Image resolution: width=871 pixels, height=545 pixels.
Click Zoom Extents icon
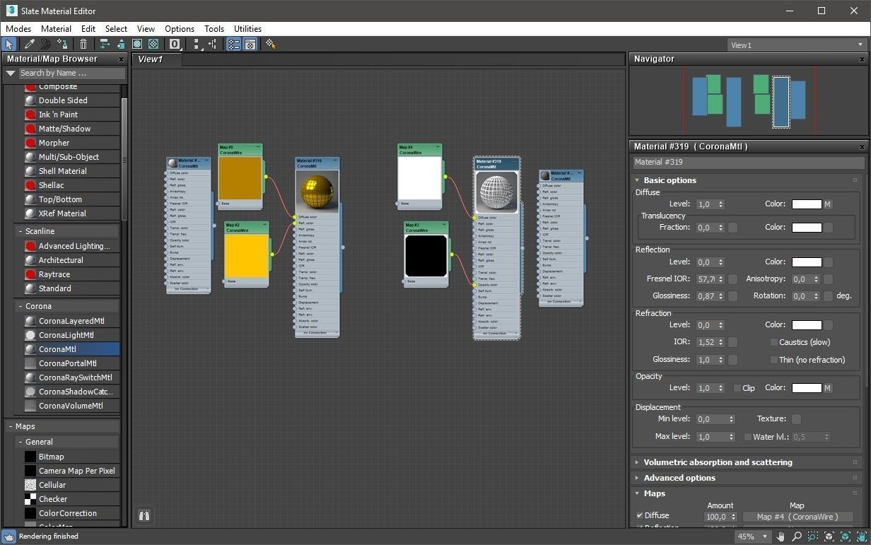[829, 537]
